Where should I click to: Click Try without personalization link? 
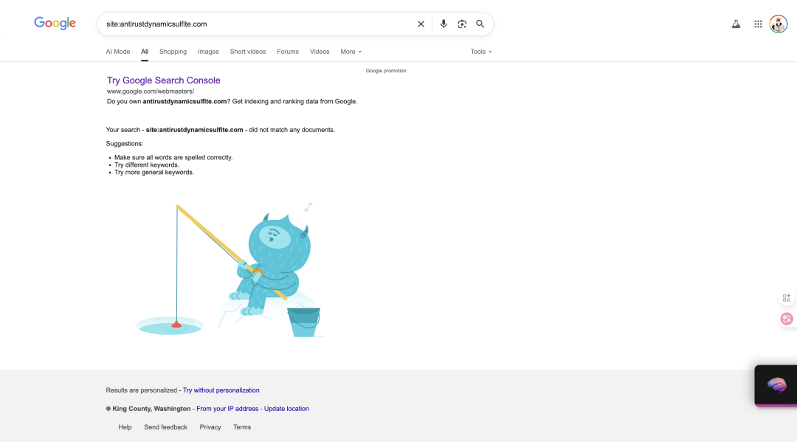(221, 390)
